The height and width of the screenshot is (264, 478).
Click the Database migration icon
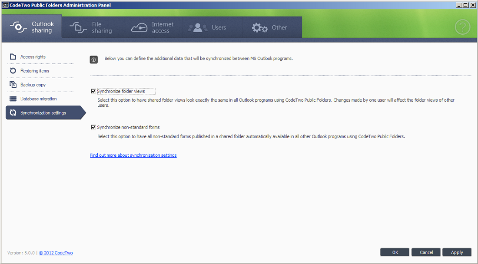point(13,99)
